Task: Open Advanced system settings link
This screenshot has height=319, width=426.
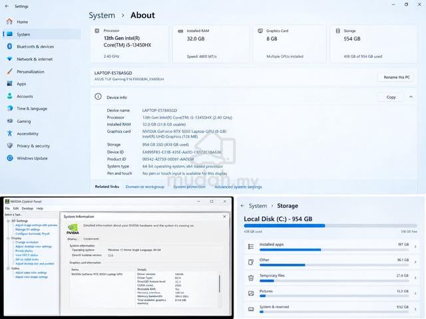Action: [238, 187]
